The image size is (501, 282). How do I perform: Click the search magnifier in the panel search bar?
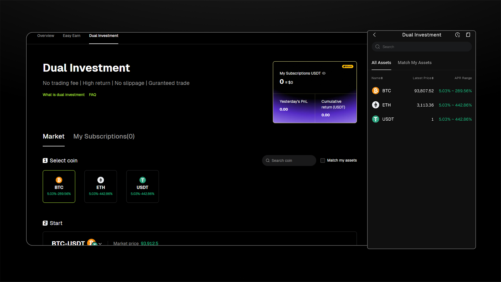[377, 46]
